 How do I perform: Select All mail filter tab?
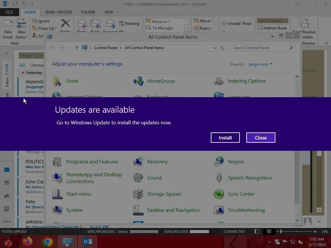pyautogui.click(x=22, y=65)
